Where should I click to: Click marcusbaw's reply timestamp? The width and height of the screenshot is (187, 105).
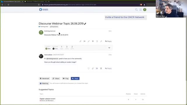click(x=110, y=55)
